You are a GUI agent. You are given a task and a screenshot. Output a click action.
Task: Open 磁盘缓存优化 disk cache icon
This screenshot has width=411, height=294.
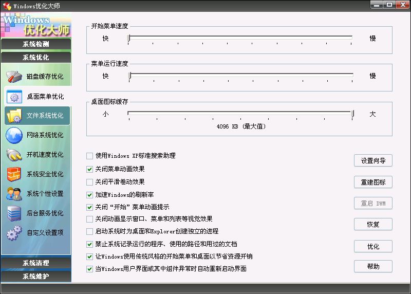[x=14, y=77]
